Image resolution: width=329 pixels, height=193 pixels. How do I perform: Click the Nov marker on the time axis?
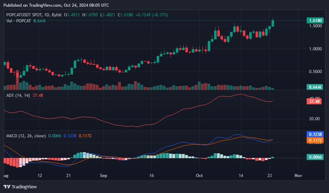pos(298,175)
